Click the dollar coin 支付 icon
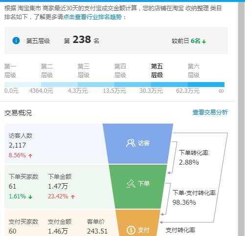The image size is (245, 236). (131, 230)
